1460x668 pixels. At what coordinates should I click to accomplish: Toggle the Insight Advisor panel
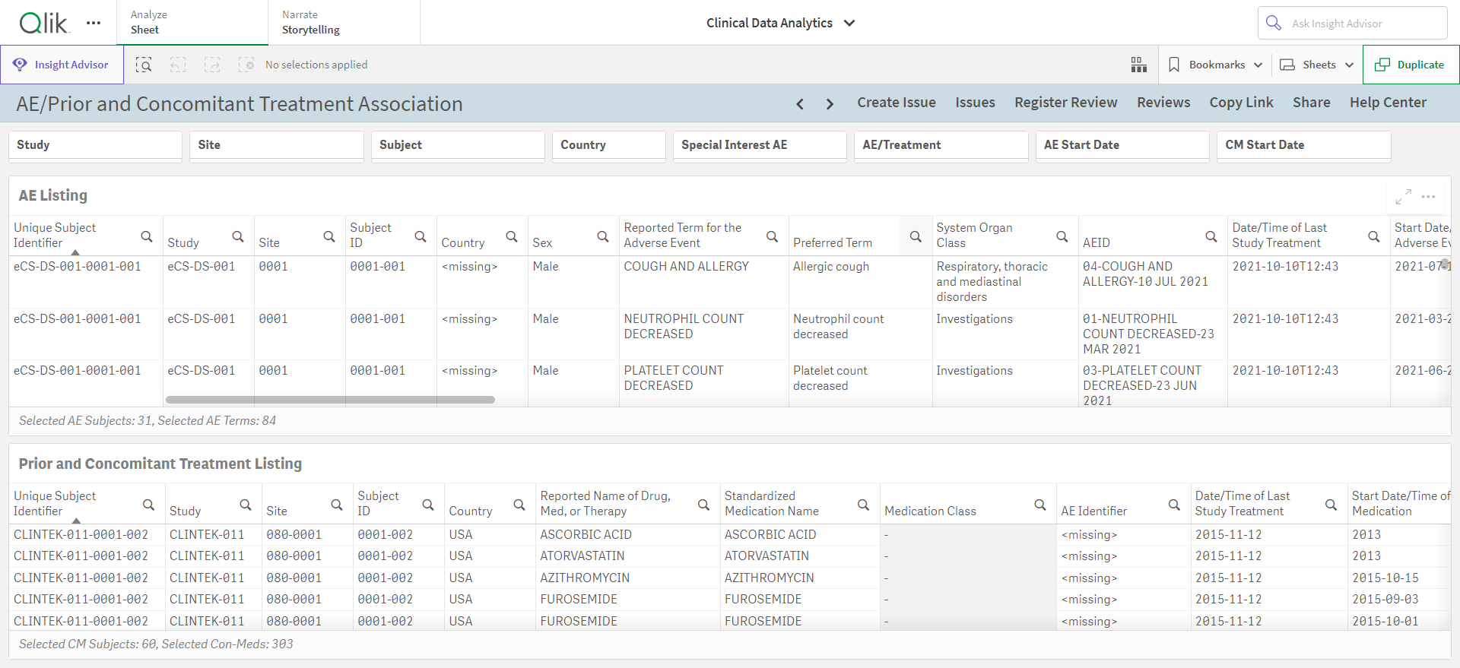click(x=62, y=65)
